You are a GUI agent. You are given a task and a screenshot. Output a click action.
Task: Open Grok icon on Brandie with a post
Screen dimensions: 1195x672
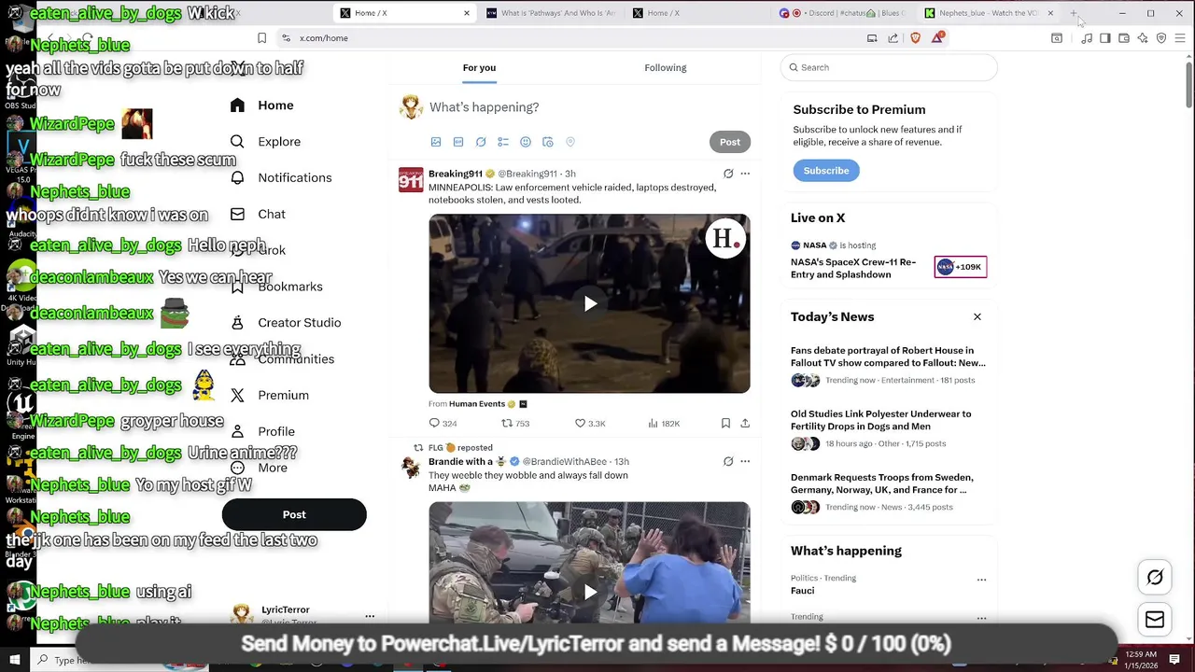pos(728,461)
